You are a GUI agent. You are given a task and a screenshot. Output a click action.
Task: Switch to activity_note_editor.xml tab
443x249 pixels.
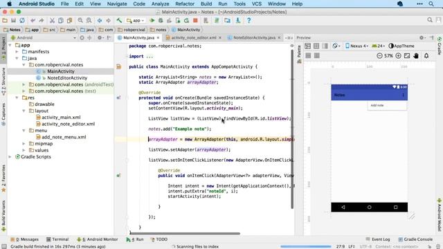(x=193, y=37)
